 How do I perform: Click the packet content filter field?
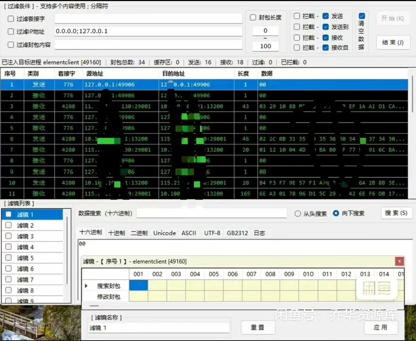point(148,44)
